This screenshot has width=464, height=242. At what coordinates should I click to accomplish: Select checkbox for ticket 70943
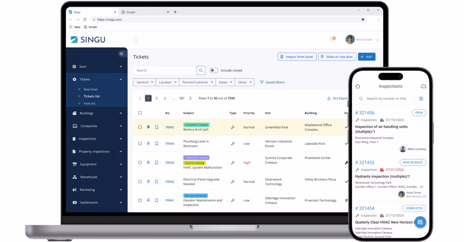(140, 162)
